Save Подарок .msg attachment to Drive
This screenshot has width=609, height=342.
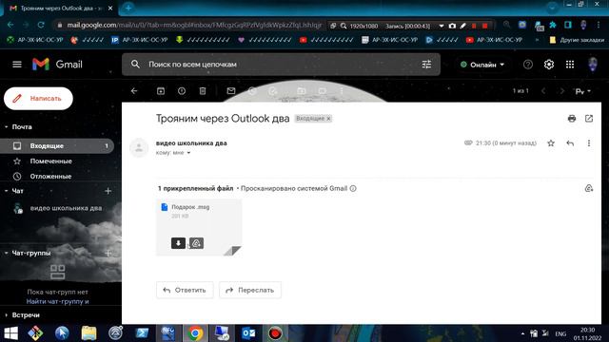pos(197,243)
